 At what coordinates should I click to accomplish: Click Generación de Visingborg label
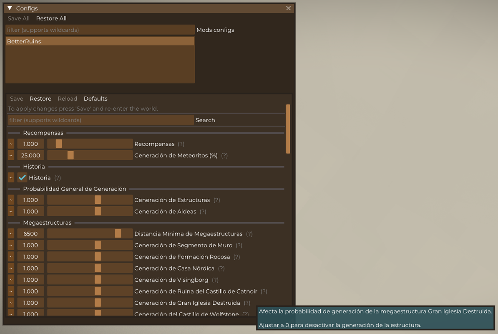[171, 280]
